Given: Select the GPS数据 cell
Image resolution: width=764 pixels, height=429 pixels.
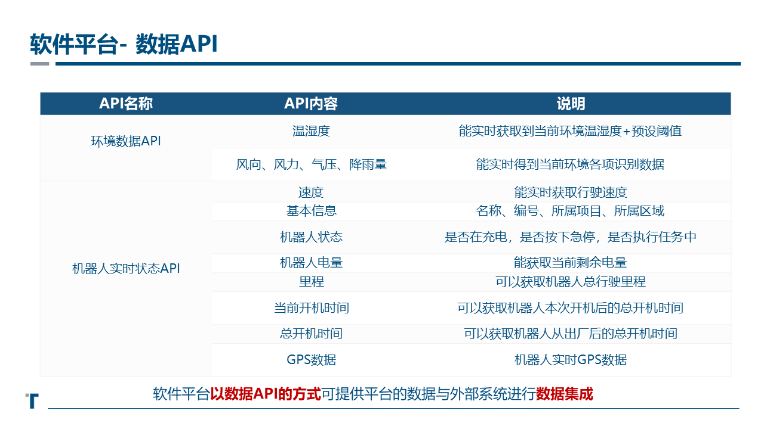Looking at the screenshot, I should pos(311,360).
